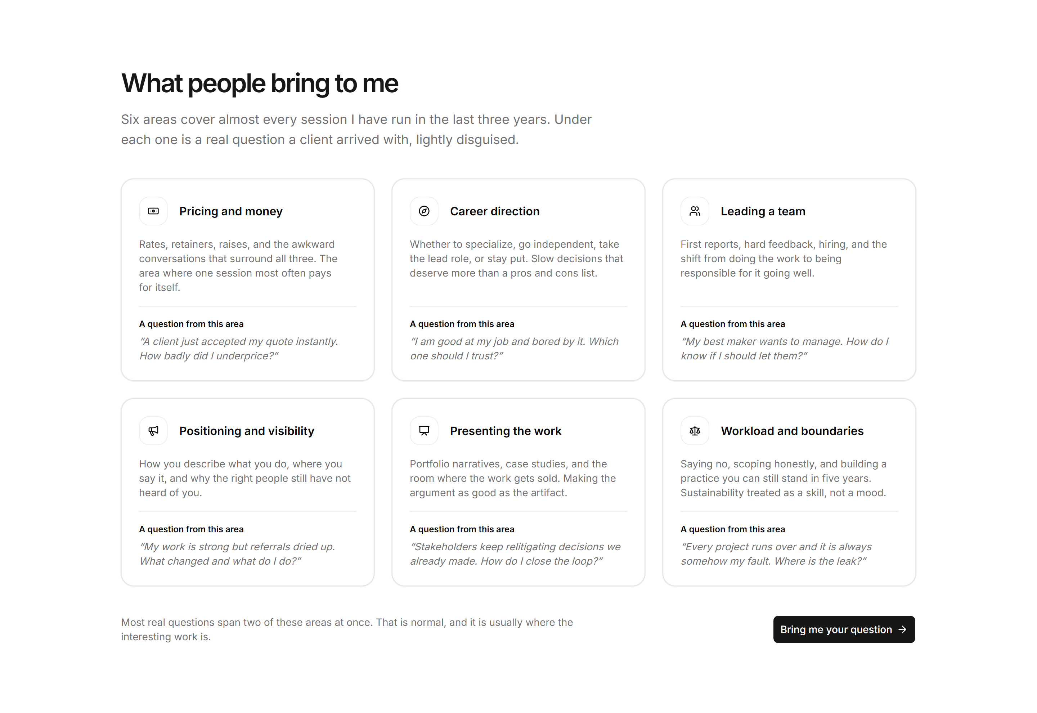Click the quote about being good and bored at a job
This screenshot has width=1037, height=713.
click(x=514, y=349)
